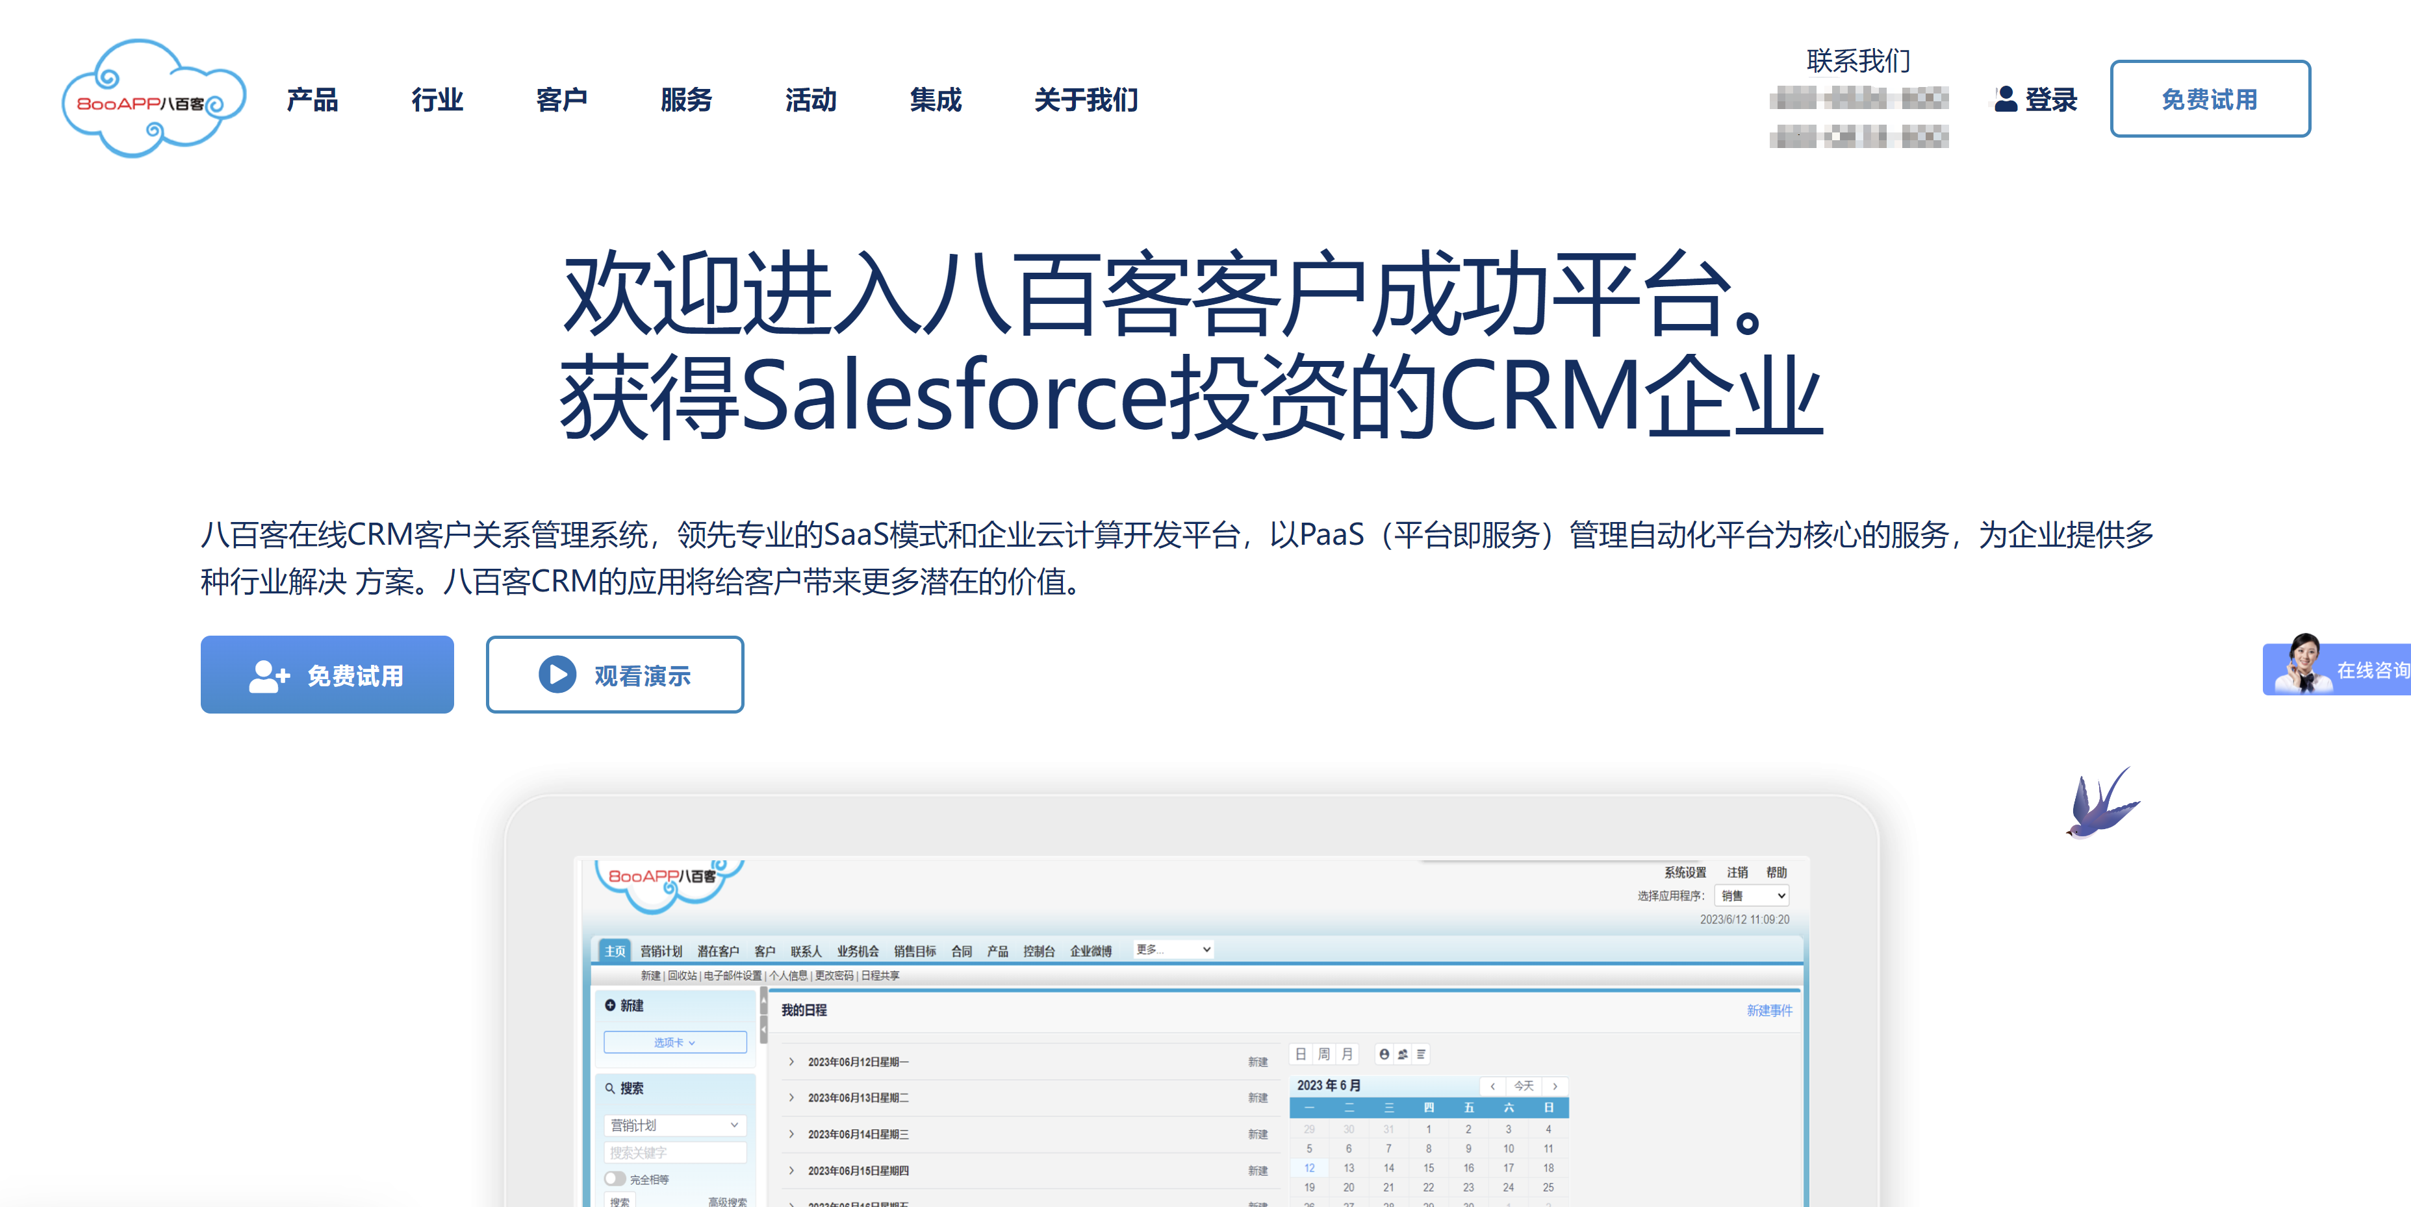
Task: Click the add-user icon on 免费试用 button
Action: [270, 675]
